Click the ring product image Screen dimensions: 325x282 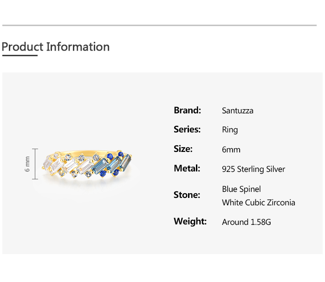coord(87,165)
